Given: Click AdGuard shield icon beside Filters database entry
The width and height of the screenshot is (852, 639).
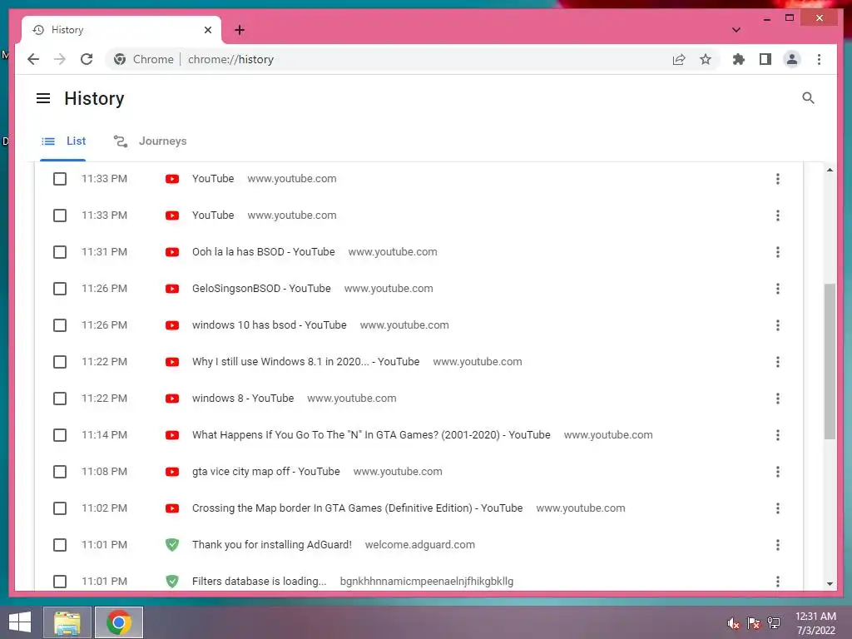Looking at the screenshot, I should tap(172, 582).
